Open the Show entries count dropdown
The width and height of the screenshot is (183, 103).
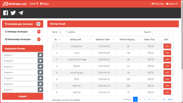63,32
